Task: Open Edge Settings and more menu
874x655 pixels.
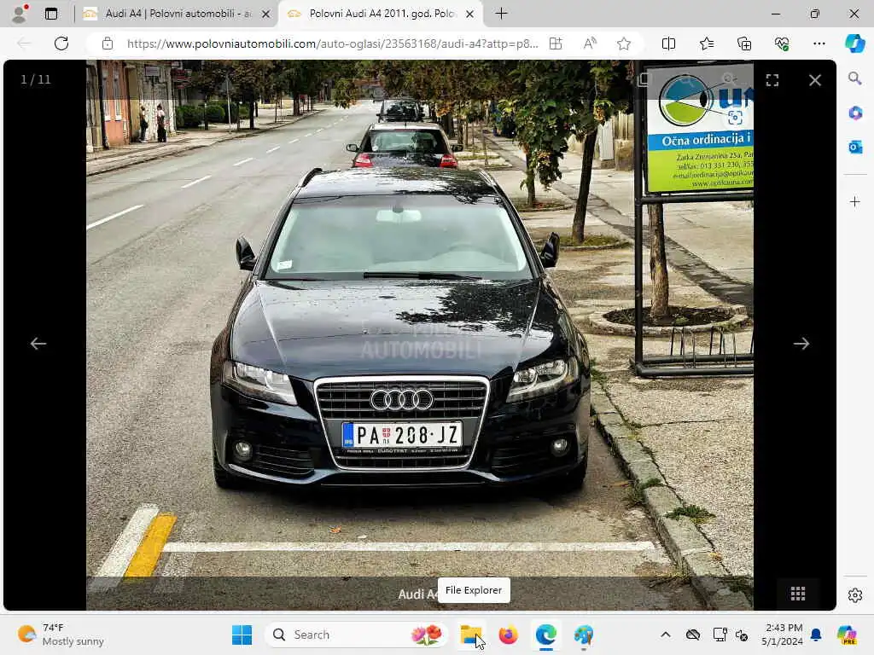Action: pyautogui.click(x=819, y=43)
